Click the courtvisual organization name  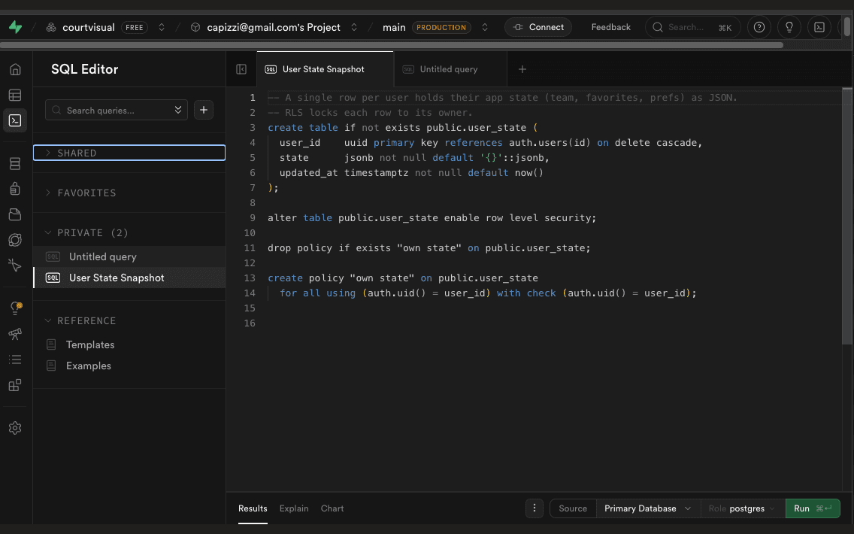coord(89,27)
